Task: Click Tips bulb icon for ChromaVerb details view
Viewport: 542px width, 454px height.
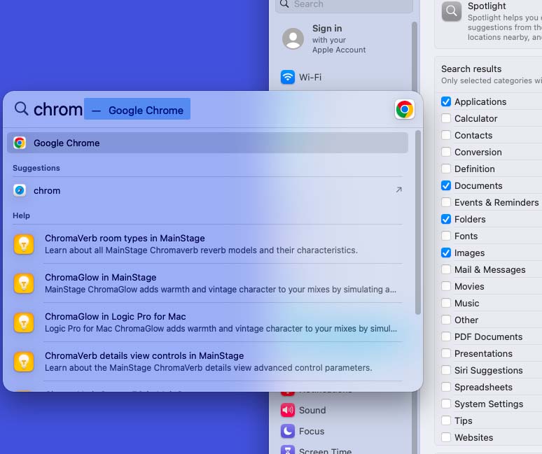Action: (24, 362)
